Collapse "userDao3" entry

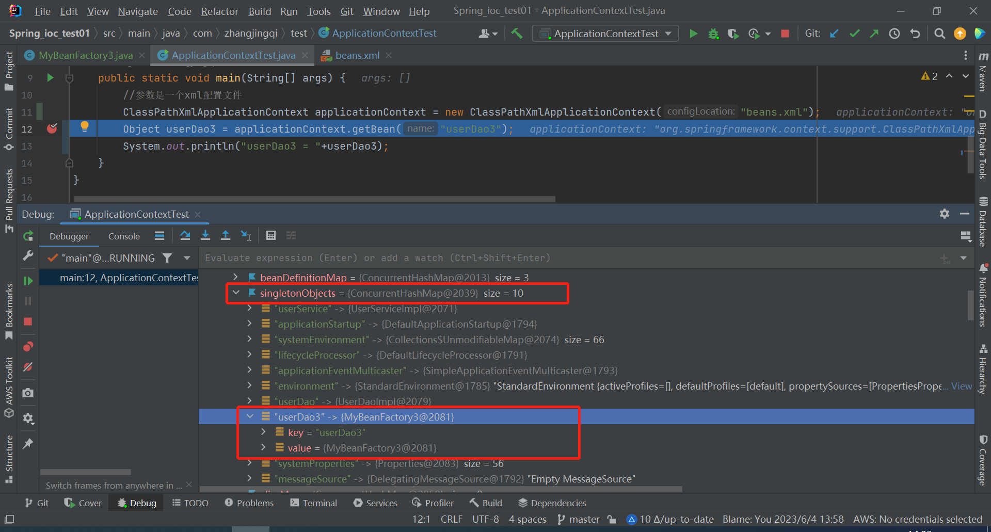click(250, 416)
